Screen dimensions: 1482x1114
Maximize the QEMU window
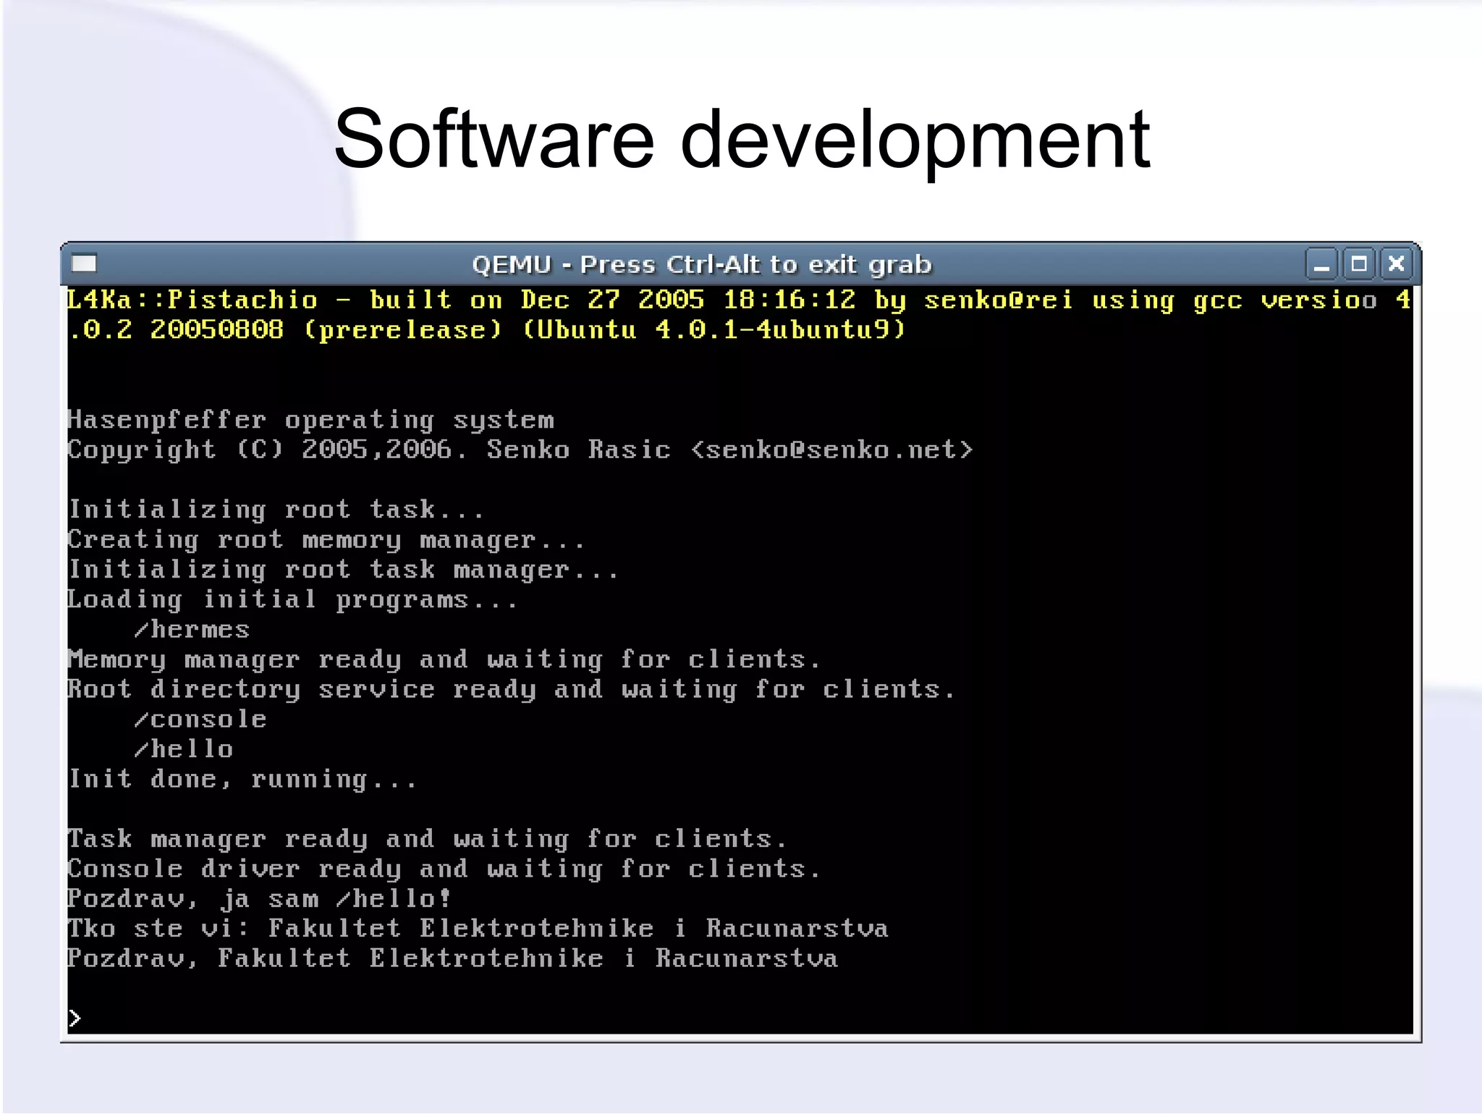coord(1359,264)
